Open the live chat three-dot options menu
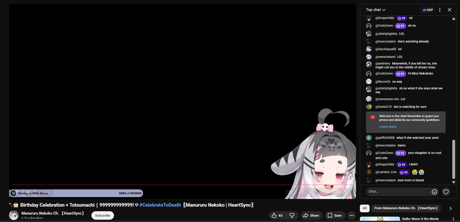 (440, 10)
